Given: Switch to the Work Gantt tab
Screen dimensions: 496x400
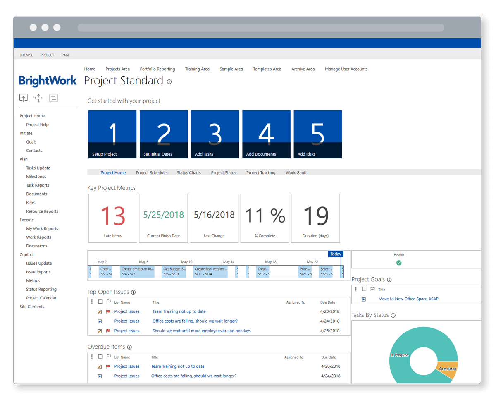Looking at the screenshot, I should 296,173.
